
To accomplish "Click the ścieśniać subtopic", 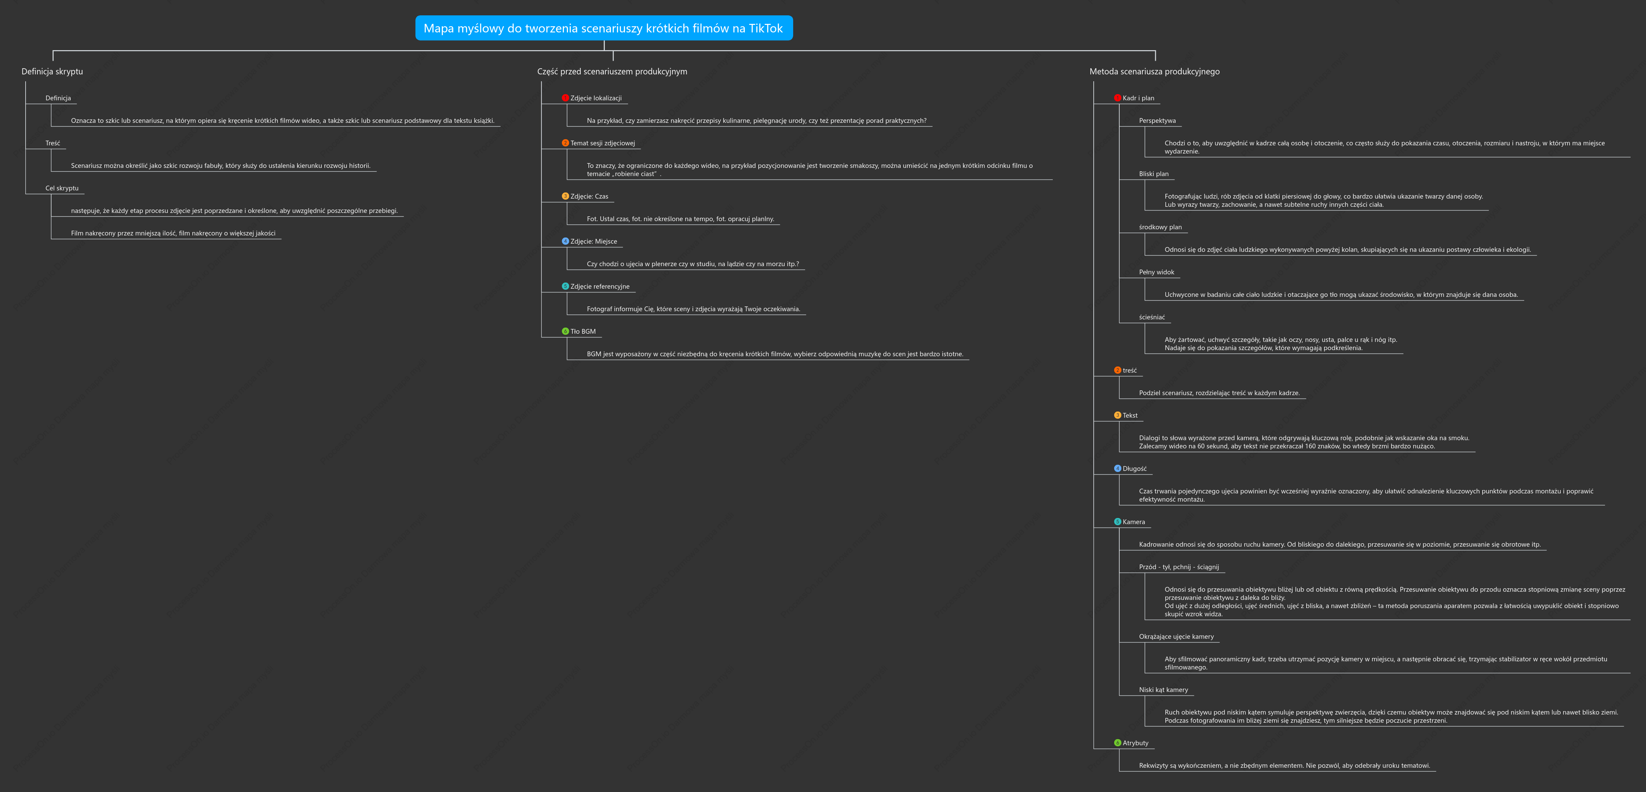I will [1151, 317].
